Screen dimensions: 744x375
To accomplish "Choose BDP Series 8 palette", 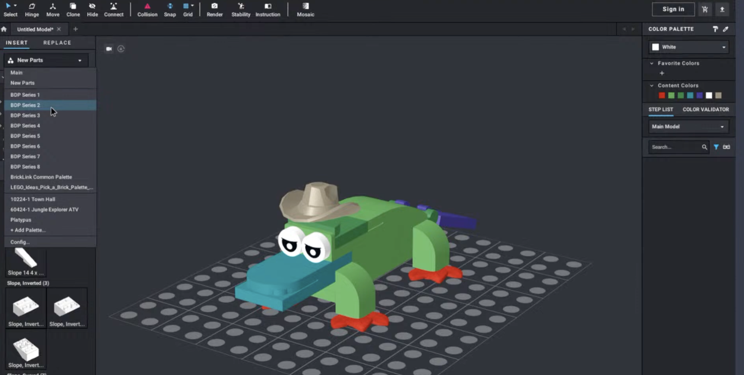I will [x=50, y=167].
